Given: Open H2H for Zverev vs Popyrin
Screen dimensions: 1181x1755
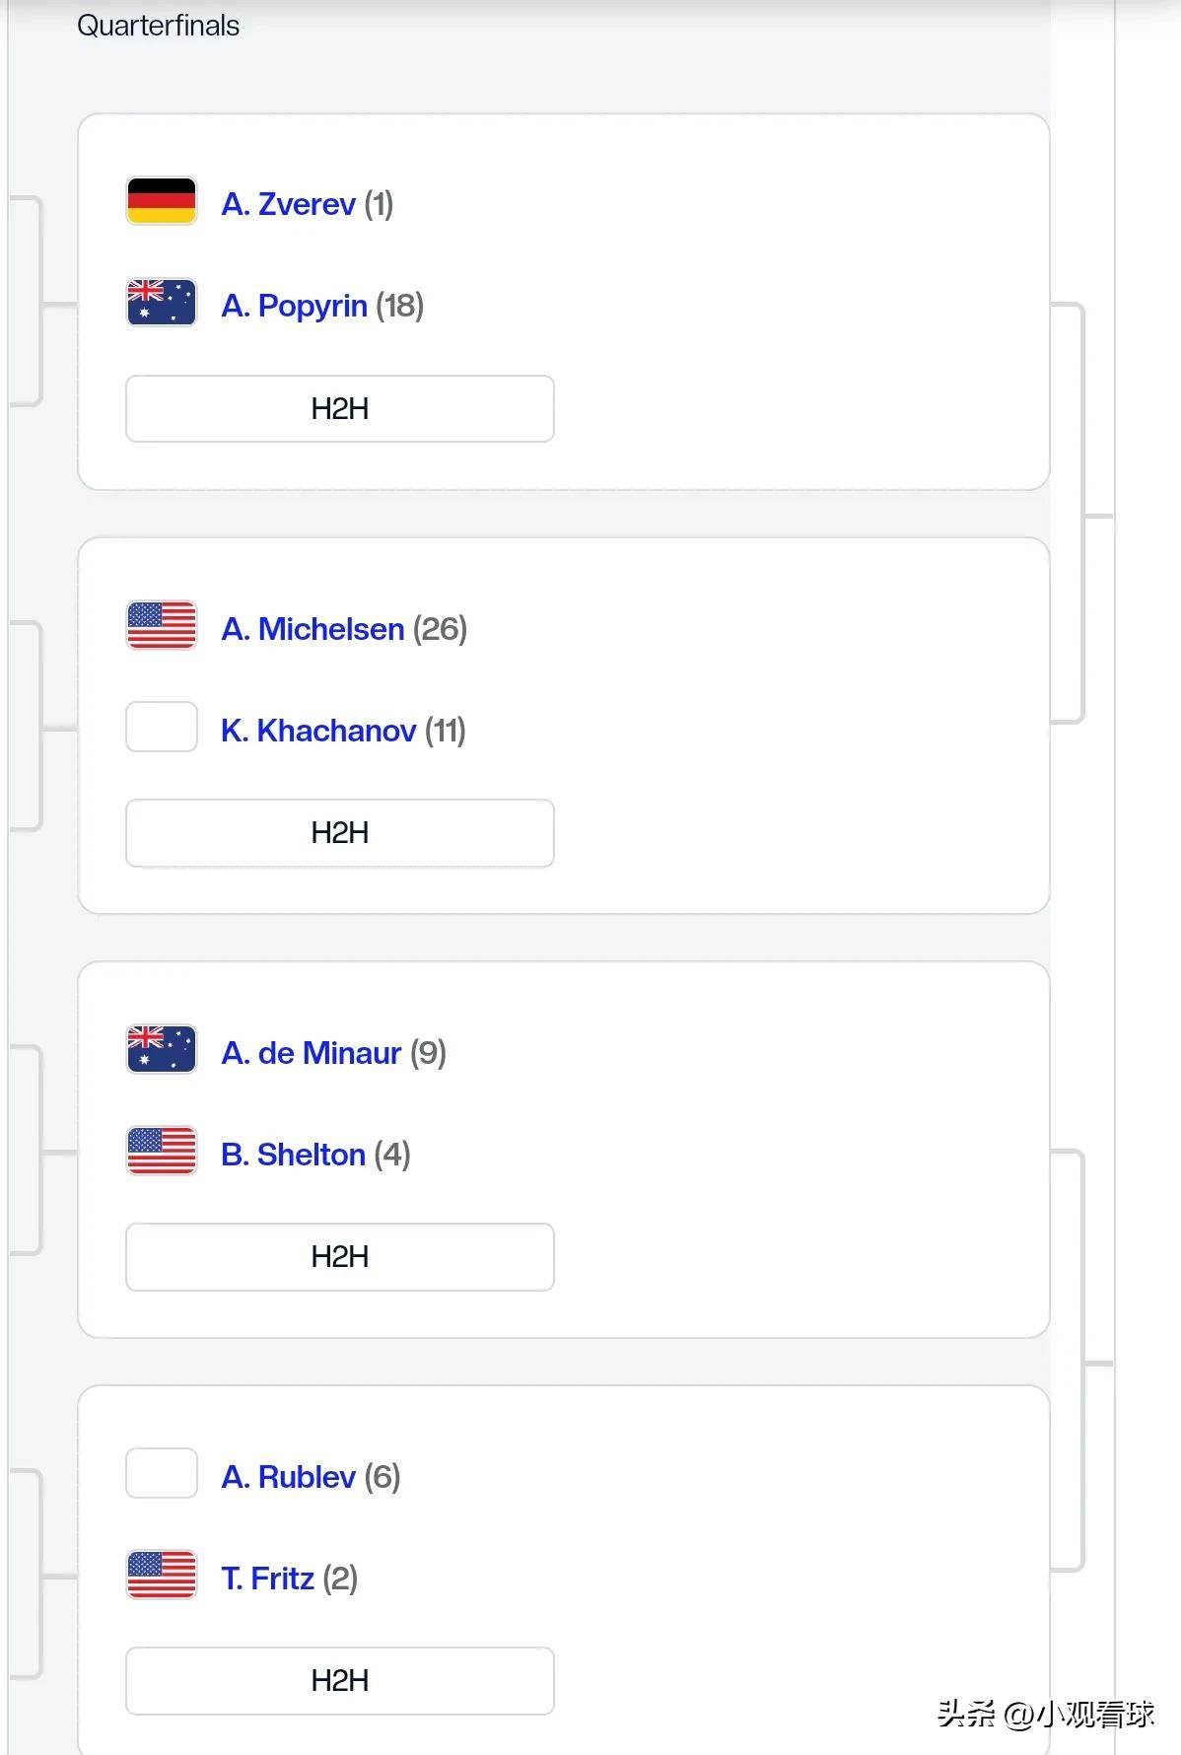Looking at the screenshot, I should (340, 408).
